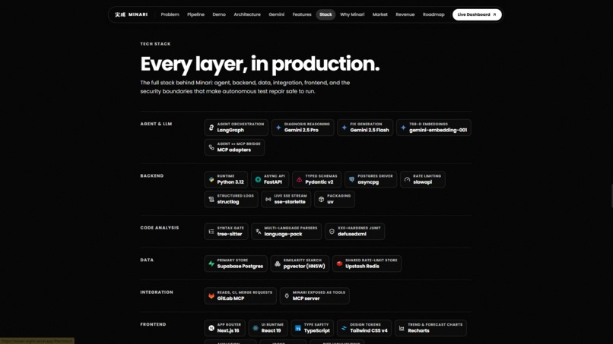Open the Market nav item

pyautogui.click(x=380, y=14)
